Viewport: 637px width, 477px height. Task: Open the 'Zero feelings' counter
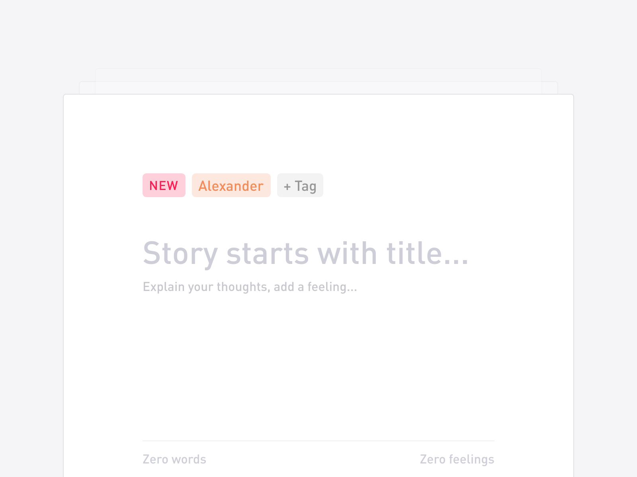457,459
